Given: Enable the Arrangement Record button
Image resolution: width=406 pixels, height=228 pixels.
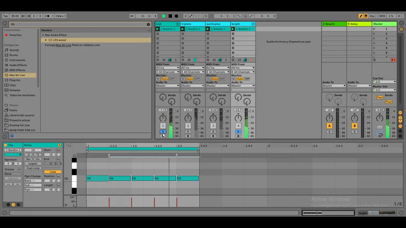Looking at the screenshot, I should pyautogui.click(x=176, y=16).
